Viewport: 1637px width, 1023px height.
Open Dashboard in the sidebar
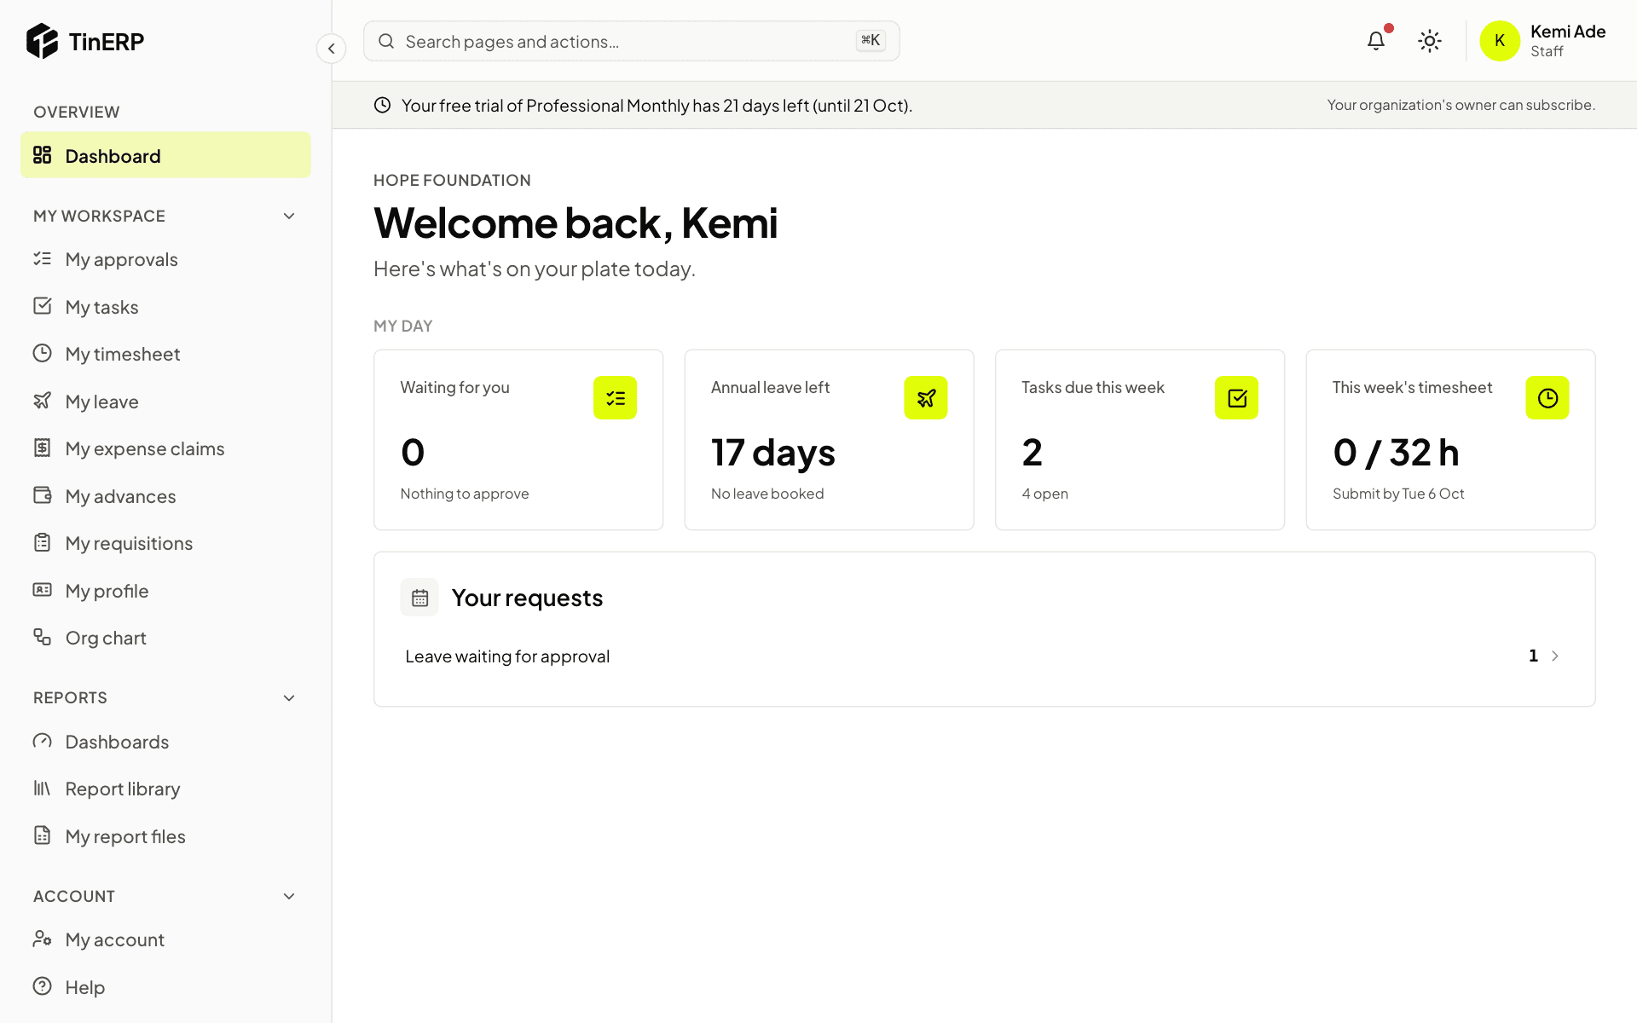[165, 155]
